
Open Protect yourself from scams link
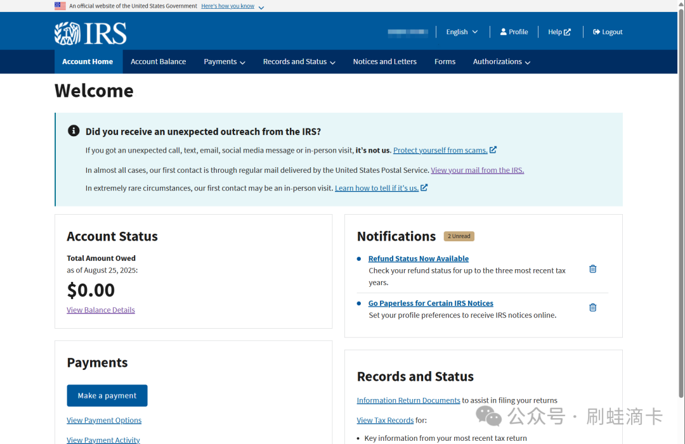(440, 150)
